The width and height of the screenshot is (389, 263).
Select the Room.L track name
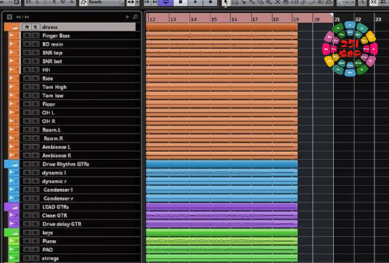coord(51,130)
